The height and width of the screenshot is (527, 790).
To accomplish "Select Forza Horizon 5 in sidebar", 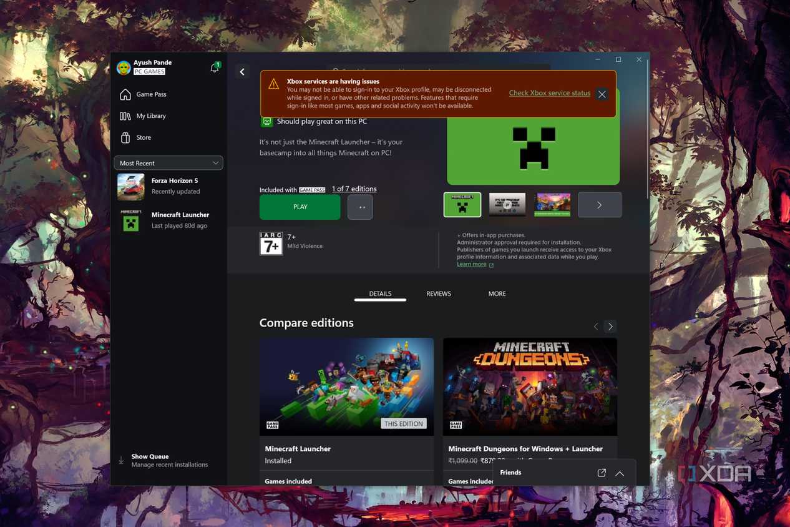I will pyautogui.click(x=168, y=186).
